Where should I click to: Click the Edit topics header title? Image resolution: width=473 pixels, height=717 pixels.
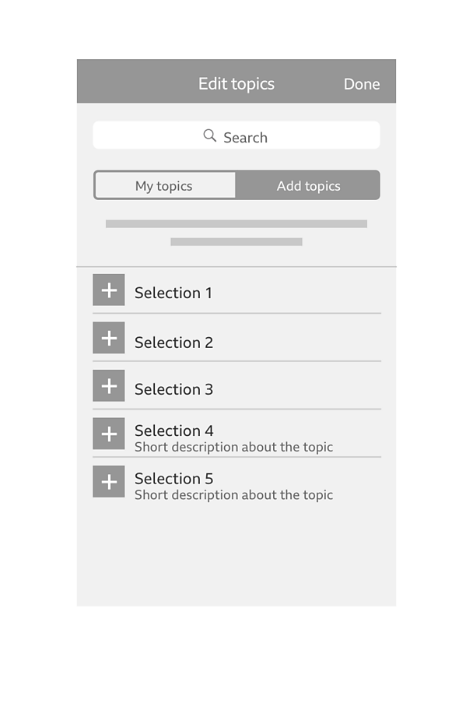point(236,84)
